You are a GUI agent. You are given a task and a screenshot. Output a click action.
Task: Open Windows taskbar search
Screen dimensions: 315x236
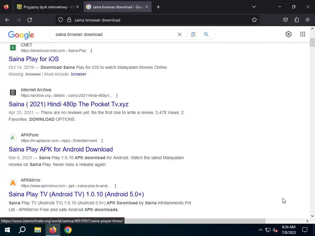[x=22, y=230]
